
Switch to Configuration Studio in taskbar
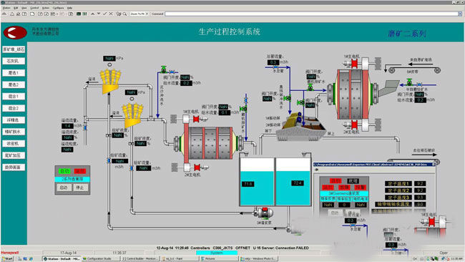click(100, 258)
